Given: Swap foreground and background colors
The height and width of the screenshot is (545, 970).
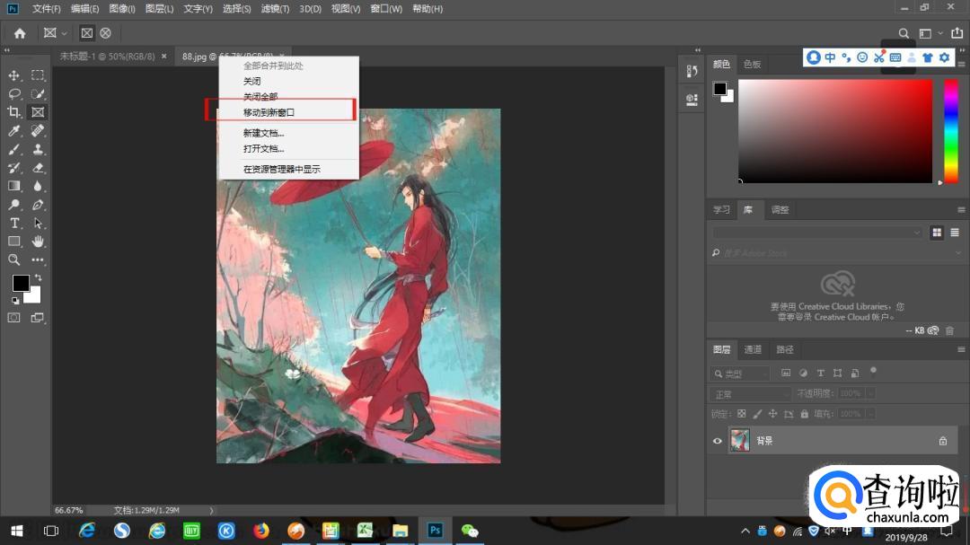Looking at the screenshot, I should pos(39,277).
